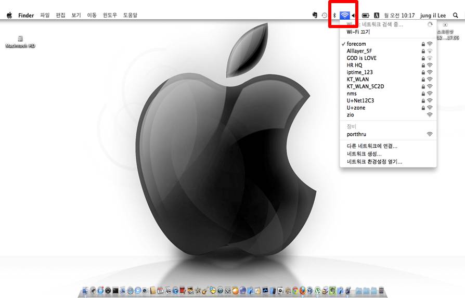The image size is (465, 298).
Task: Open the Evernote menu bar icon
Action: click(315, 16)
